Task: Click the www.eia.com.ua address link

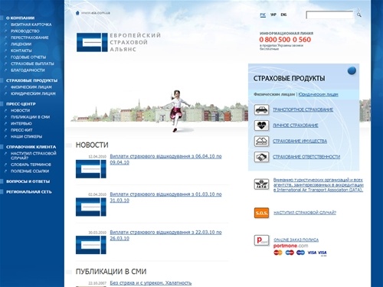Action: click(96, 13)
